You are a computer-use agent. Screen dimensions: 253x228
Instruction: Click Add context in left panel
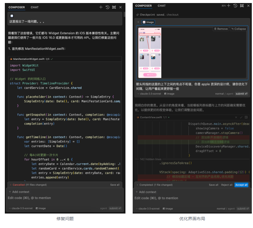pyautogui.click(x=19, y=192)
